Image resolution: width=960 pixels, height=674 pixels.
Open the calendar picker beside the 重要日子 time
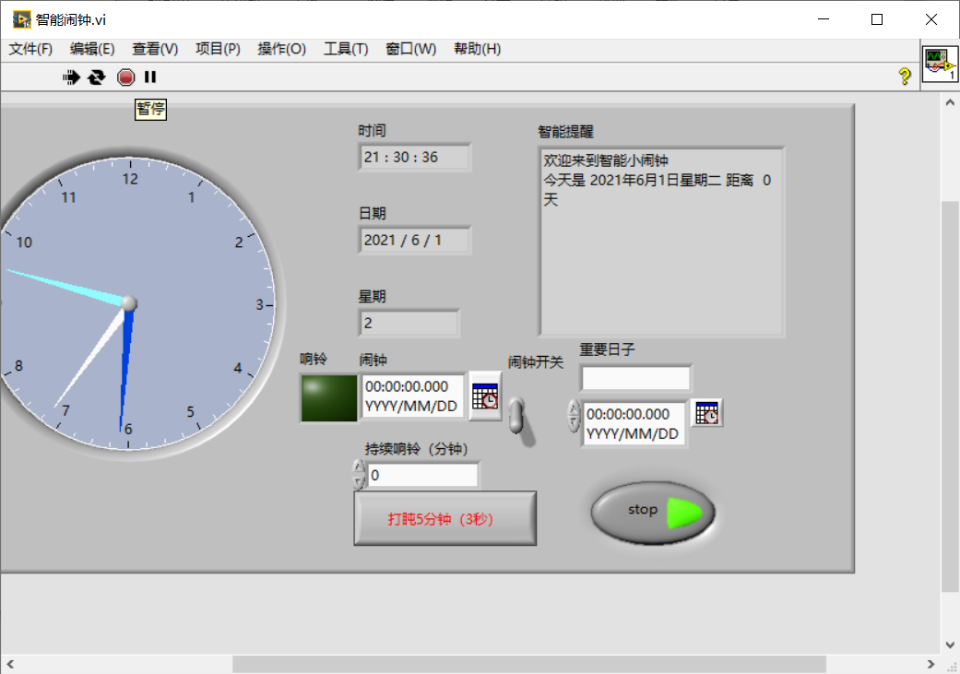[x=706, y=413]
